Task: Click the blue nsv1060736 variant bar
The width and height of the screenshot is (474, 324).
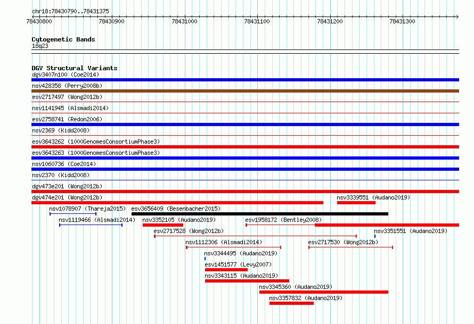Action: (x=245, y=169)
